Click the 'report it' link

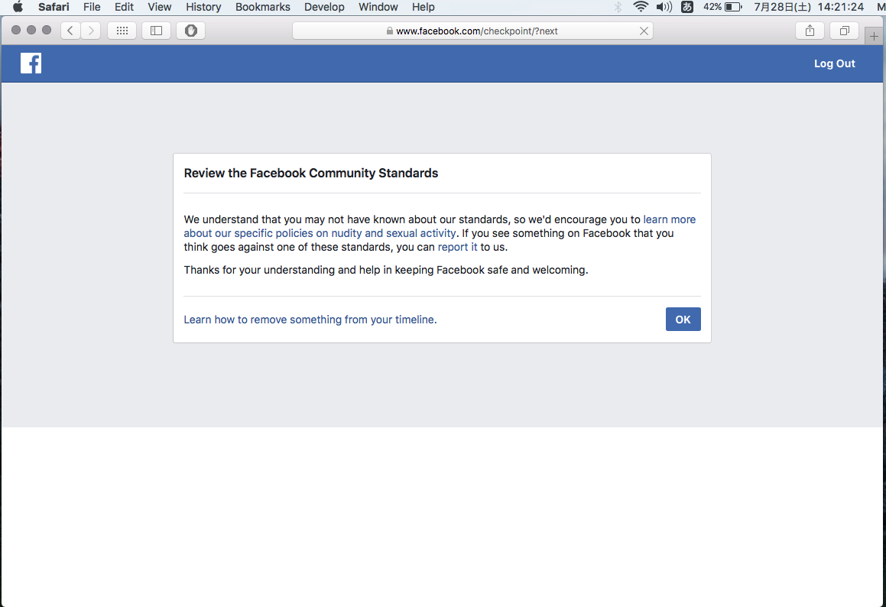[x=457, y=247]
